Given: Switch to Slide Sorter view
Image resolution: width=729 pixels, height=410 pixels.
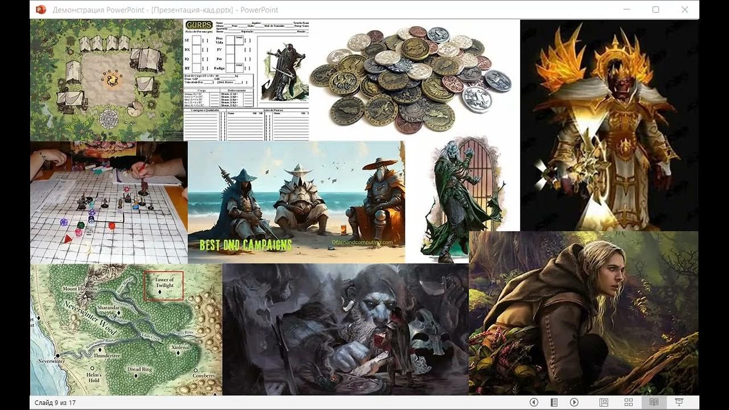Looking at the screenshot, I should (629, 402).
